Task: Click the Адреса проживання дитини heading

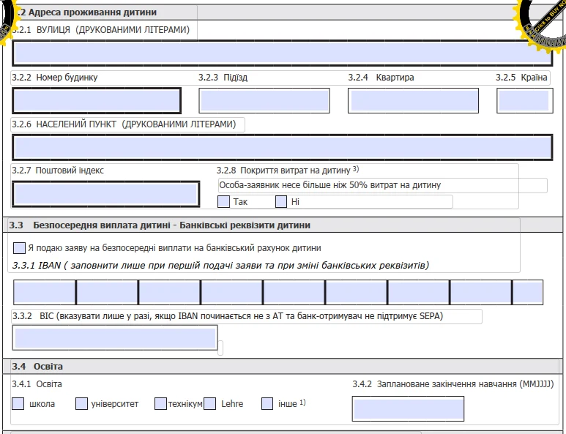Action: point(86,12)
